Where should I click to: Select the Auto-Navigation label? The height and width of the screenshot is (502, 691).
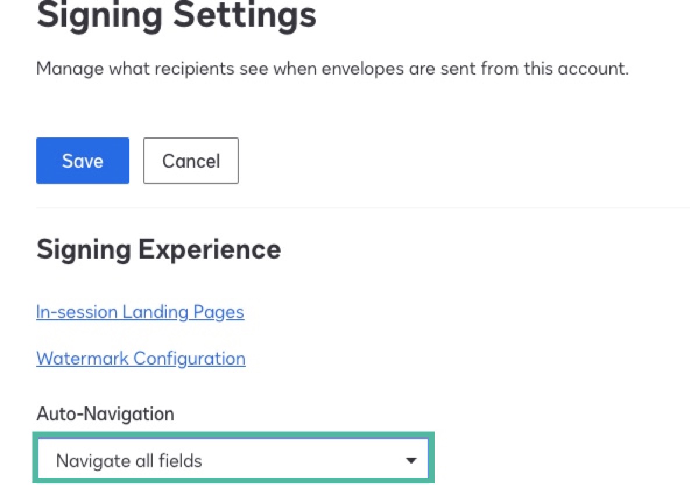[x=105, y=413]
